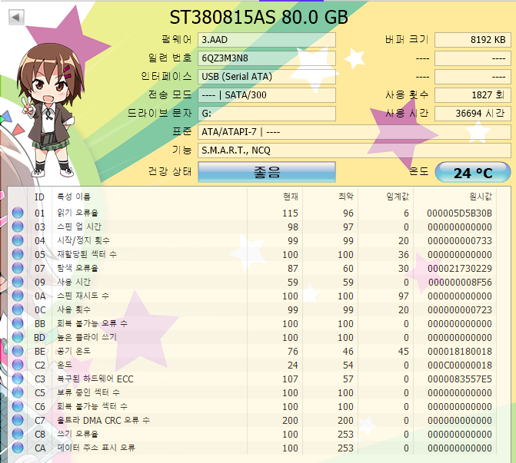Select the 스핀 재시도 수 attribute name
The width and height of the screenshot is (516, 463).
(82, 296)
